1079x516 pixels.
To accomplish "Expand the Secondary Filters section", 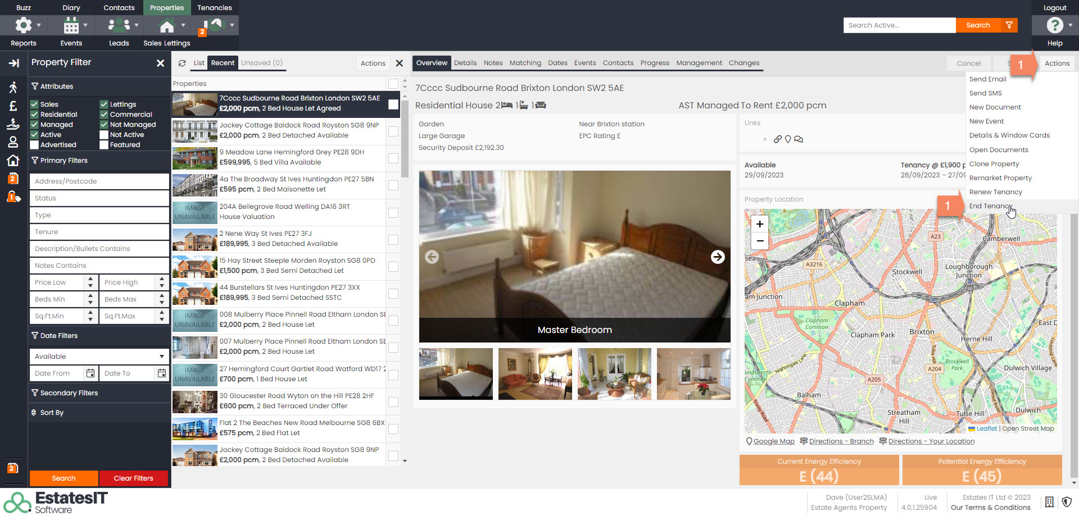I will (69, 393).
